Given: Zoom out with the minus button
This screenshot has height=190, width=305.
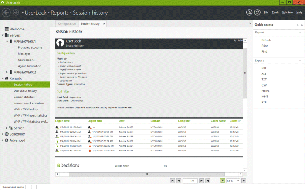Looking at the screenshot, I should (x=222, y=180).
